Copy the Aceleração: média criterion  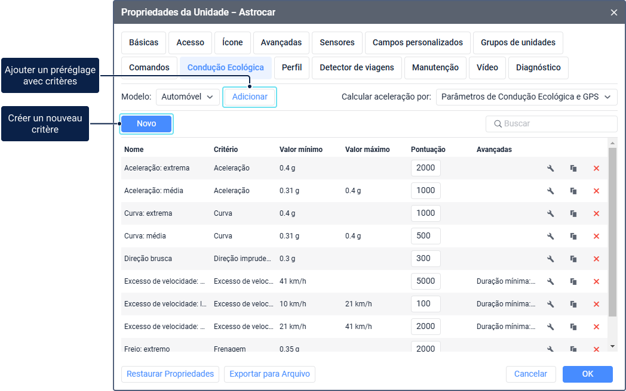point(573,191)
